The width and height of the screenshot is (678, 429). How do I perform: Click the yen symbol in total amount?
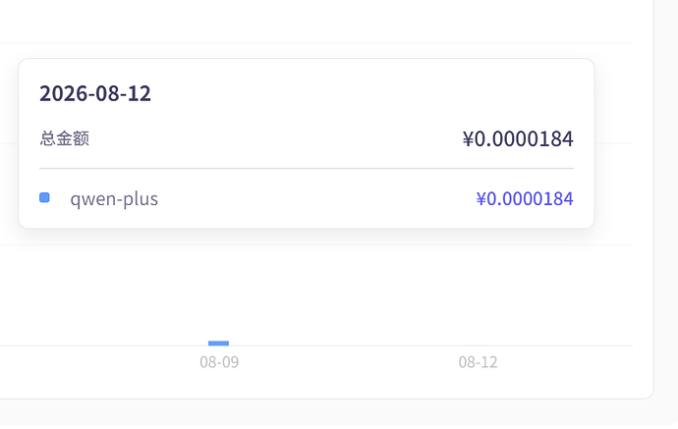(468, 139)
